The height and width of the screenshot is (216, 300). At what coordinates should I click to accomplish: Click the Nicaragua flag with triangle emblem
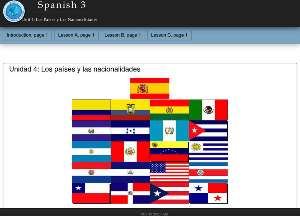point(130,172)
